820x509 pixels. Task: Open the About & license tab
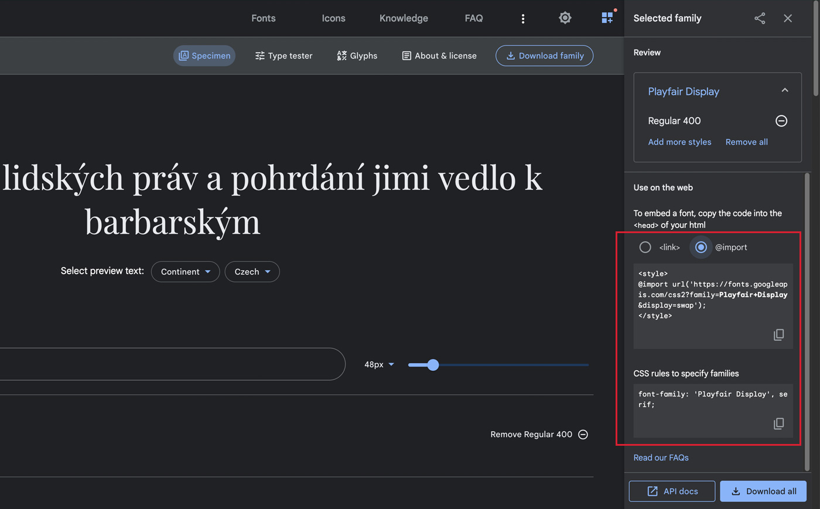point(439,56)
